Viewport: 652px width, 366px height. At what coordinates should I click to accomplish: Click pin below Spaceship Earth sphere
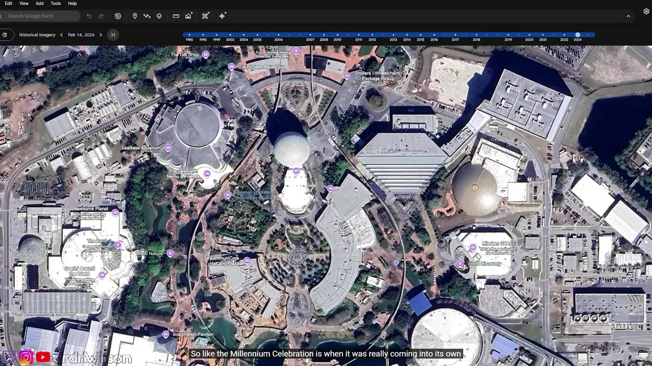(x=296, y=171)
